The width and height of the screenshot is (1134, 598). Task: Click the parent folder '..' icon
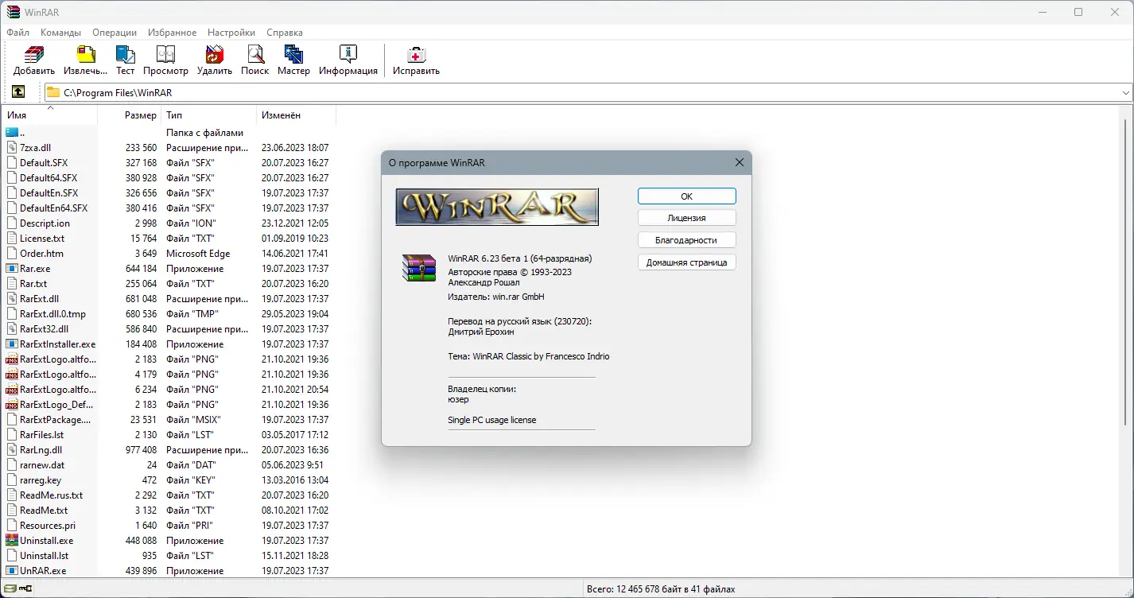tap(12, 133)
